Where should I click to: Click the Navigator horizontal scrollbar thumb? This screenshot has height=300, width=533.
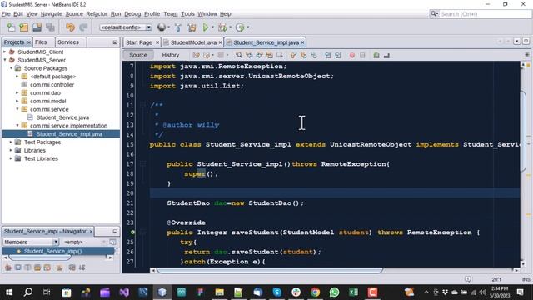(40, 257)
